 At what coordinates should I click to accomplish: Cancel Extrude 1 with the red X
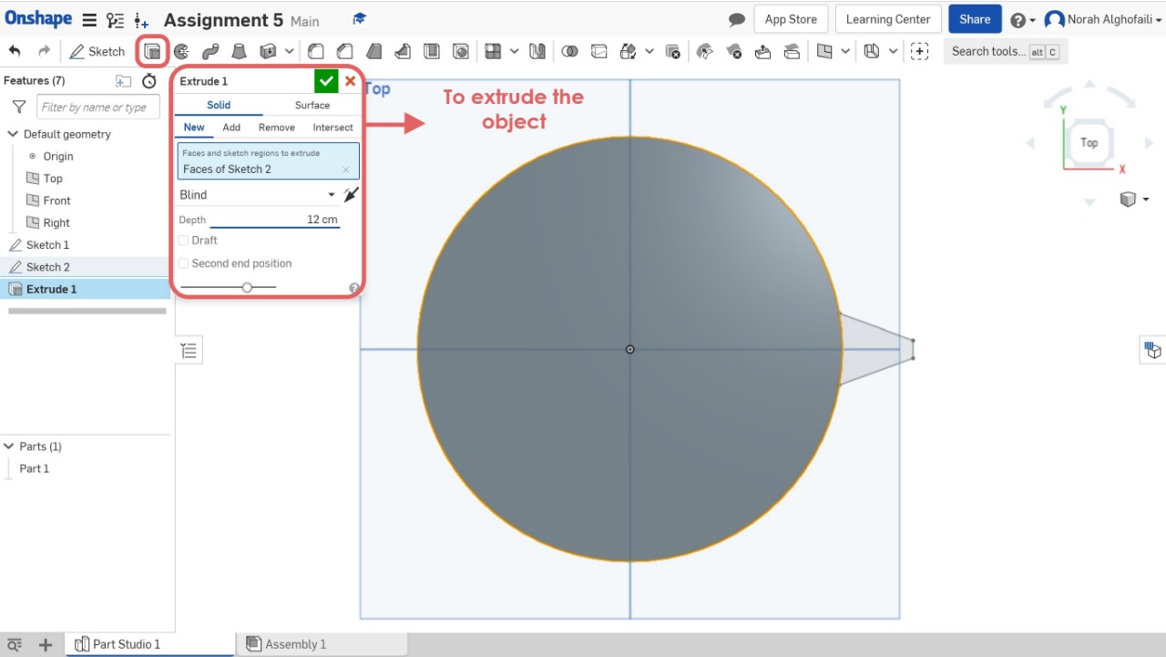pyautogui.click(x=350, y=81)
